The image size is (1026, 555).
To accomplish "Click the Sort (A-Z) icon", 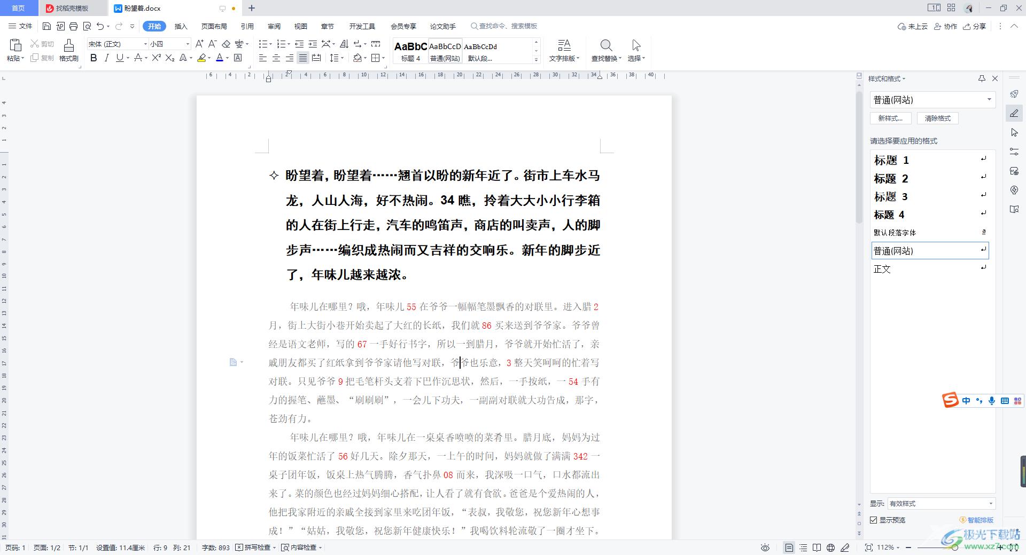I will tap(344, 44).
